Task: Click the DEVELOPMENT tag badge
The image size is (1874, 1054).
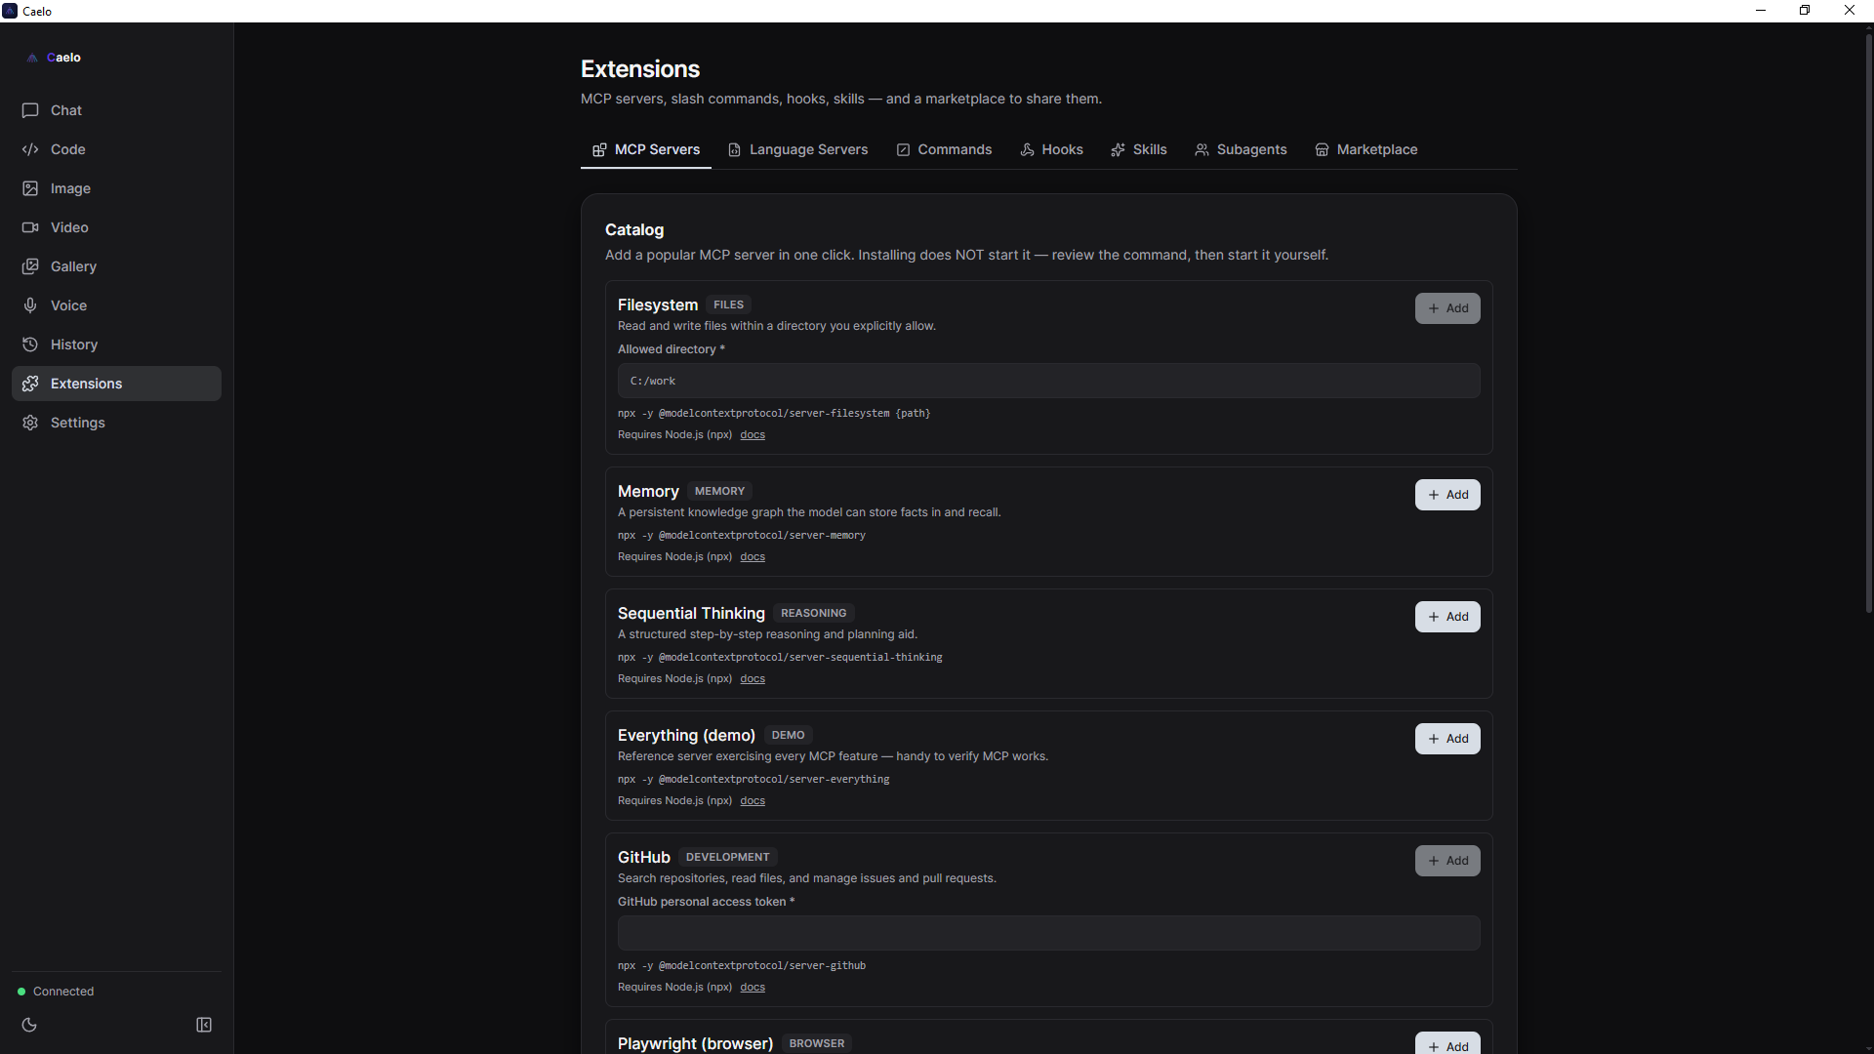Action: click(x=727, y=857)
